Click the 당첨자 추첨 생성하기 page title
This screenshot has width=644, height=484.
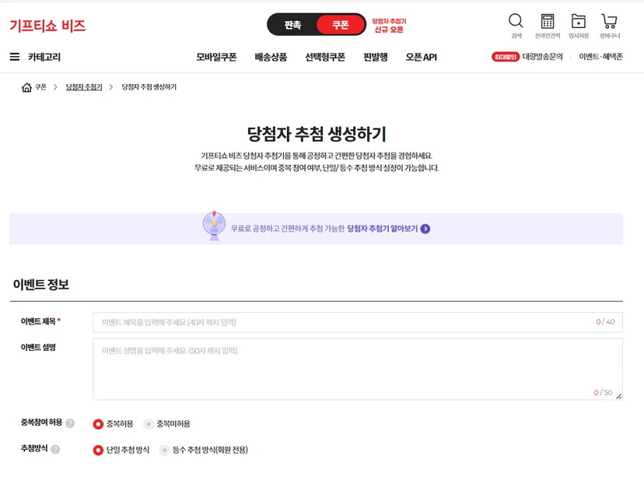coord(317,135)
